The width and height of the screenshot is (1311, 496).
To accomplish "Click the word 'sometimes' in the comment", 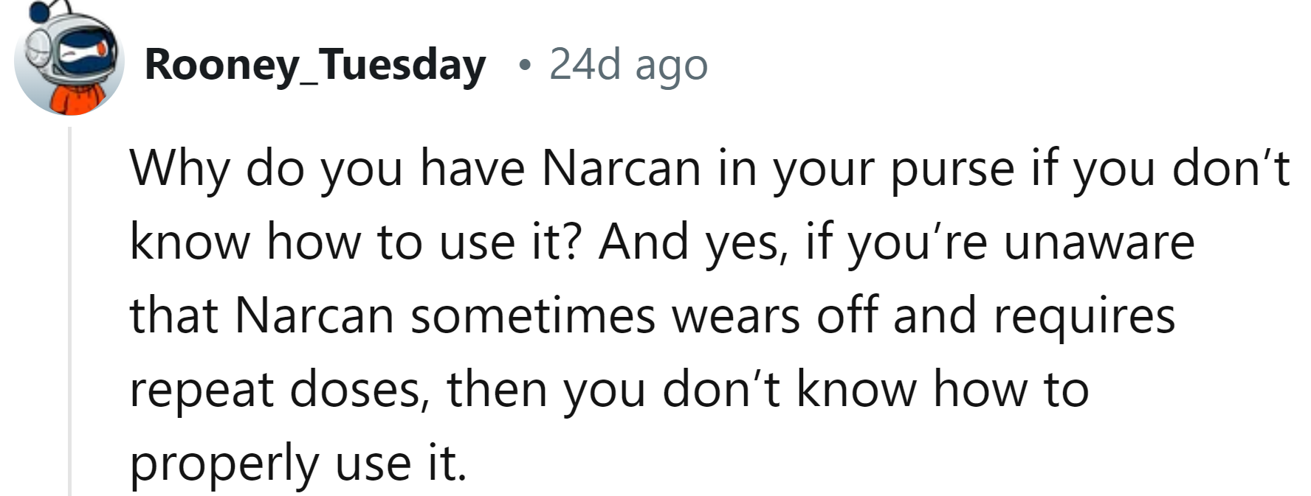I will point(533,315).
